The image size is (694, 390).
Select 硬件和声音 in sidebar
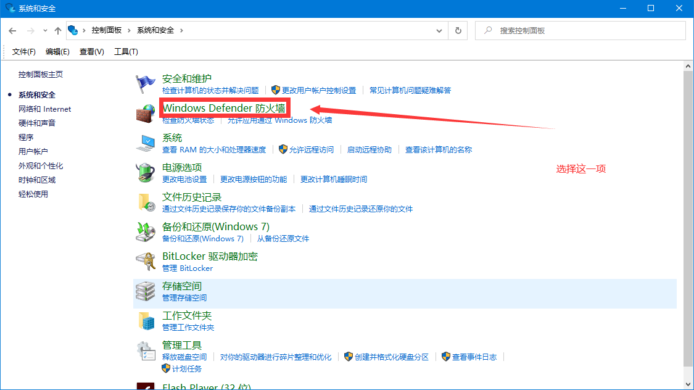point(37,123)
